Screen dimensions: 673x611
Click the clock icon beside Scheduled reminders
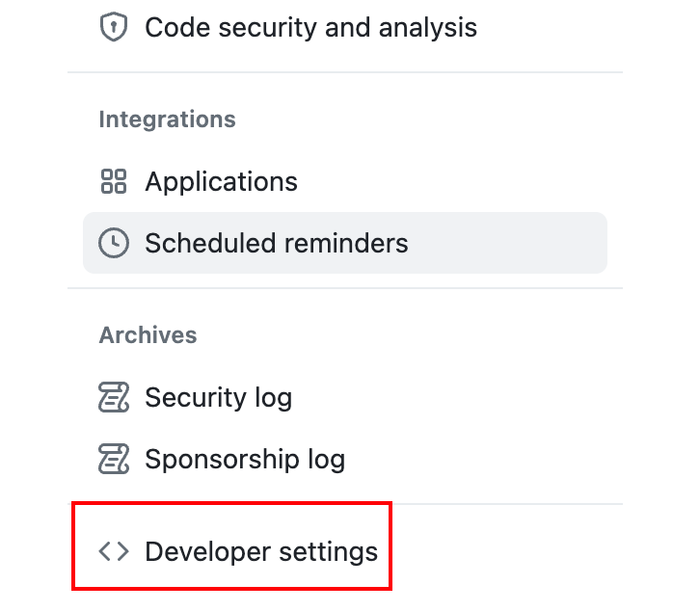tap(114, 243)
